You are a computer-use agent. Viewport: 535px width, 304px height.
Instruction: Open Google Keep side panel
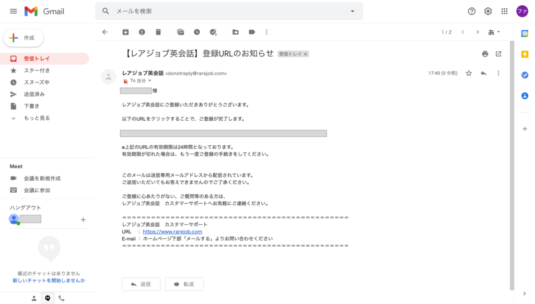click(525, 54)
